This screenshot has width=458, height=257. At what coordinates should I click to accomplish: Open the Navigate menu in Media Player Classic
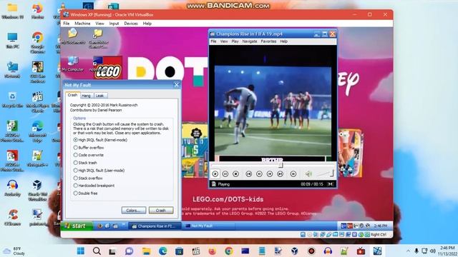[250, 41]
